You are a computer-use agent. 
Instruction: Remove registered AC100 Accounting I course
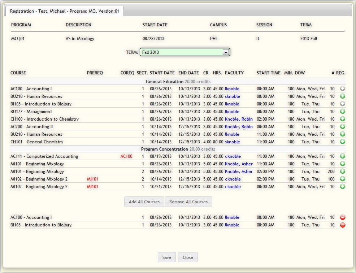343,217
